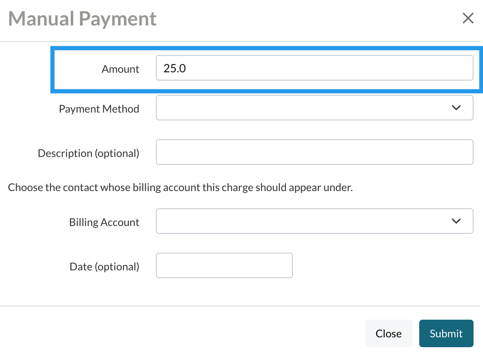Click the Payment Method chevron arrow

click(456, 108)
